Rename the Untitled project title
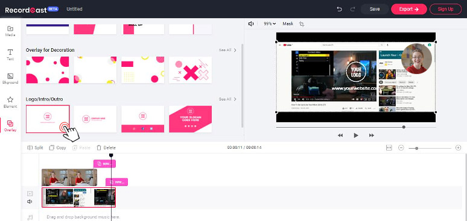This screenshot has height=221, width=467. point(74,9)
